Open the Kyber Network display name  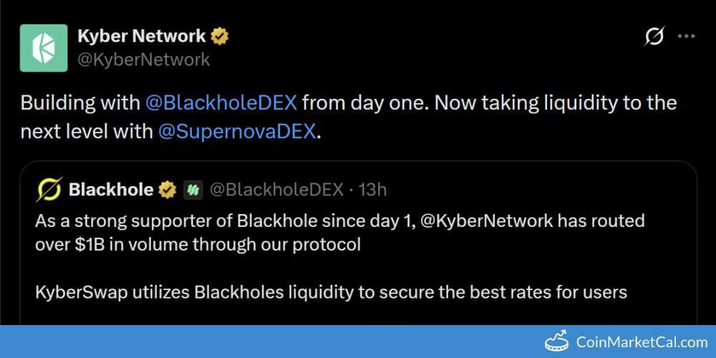click(141, 35)
